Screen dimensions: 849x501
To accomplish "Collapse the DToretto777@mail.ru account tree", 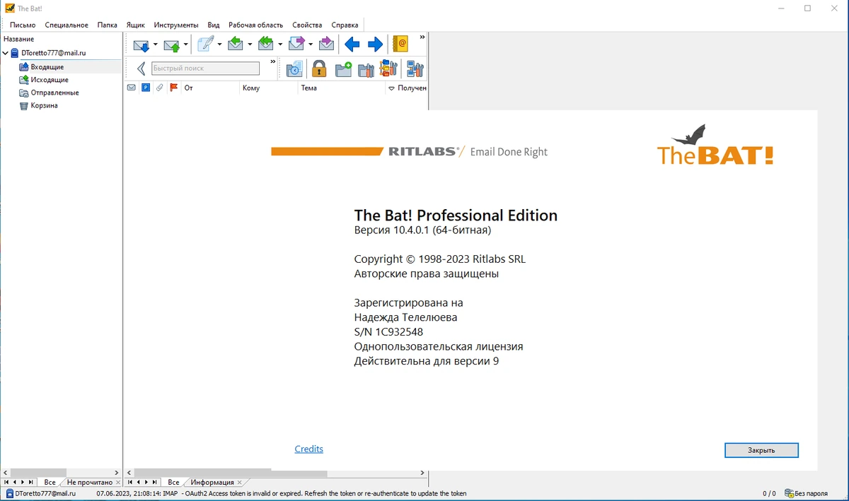I will coord(6,53).
